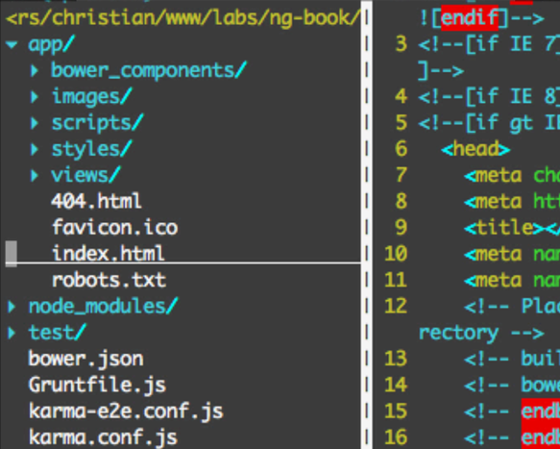Viewport: 560px width, 449px height.
Task: Click the wrapped 'rectory -->' comment text
Action: pyautogui.click(x=481, y=333)
